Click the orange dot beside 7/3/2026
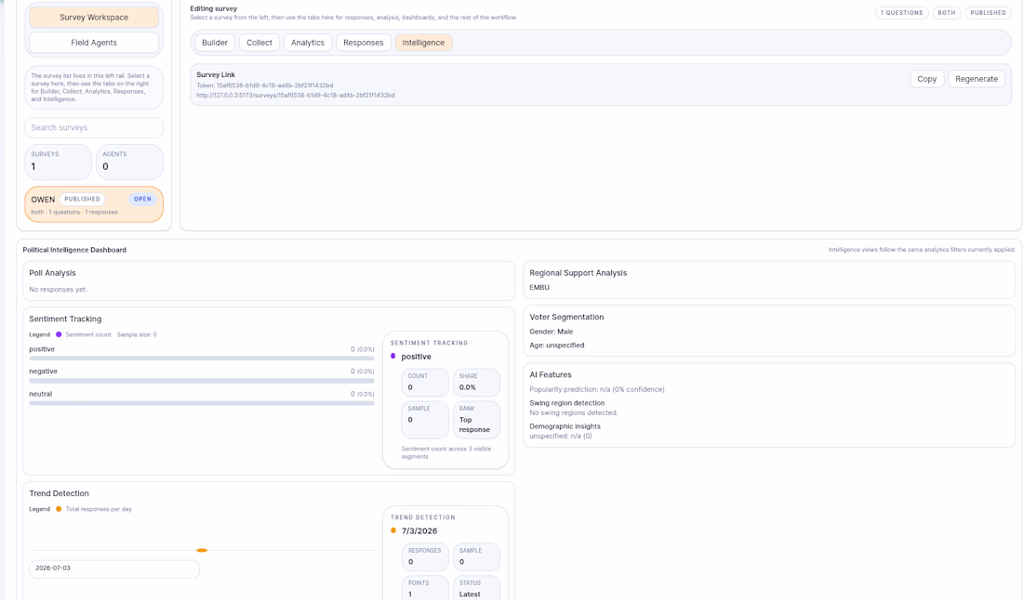The height and width of the screenshot is (600, 1023). click(x=392, y=530)
